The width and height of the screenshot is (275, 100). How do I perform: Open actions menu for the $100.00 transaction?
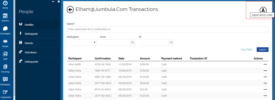[265, 71]
